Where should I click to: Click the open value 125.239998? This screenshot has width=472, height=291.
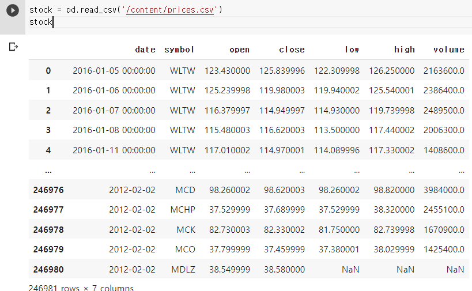[227, 90]
